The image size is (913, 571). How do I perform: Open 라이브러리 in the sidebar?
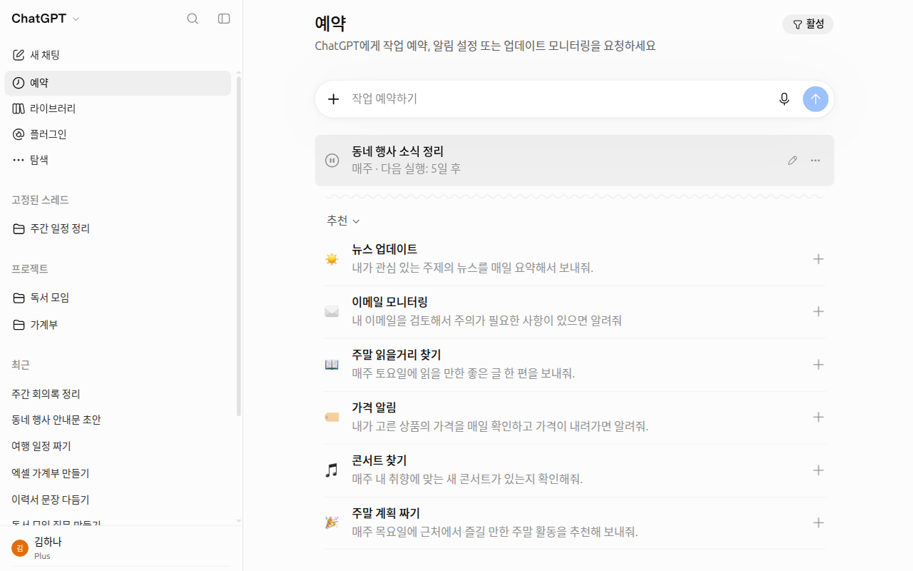118,108
